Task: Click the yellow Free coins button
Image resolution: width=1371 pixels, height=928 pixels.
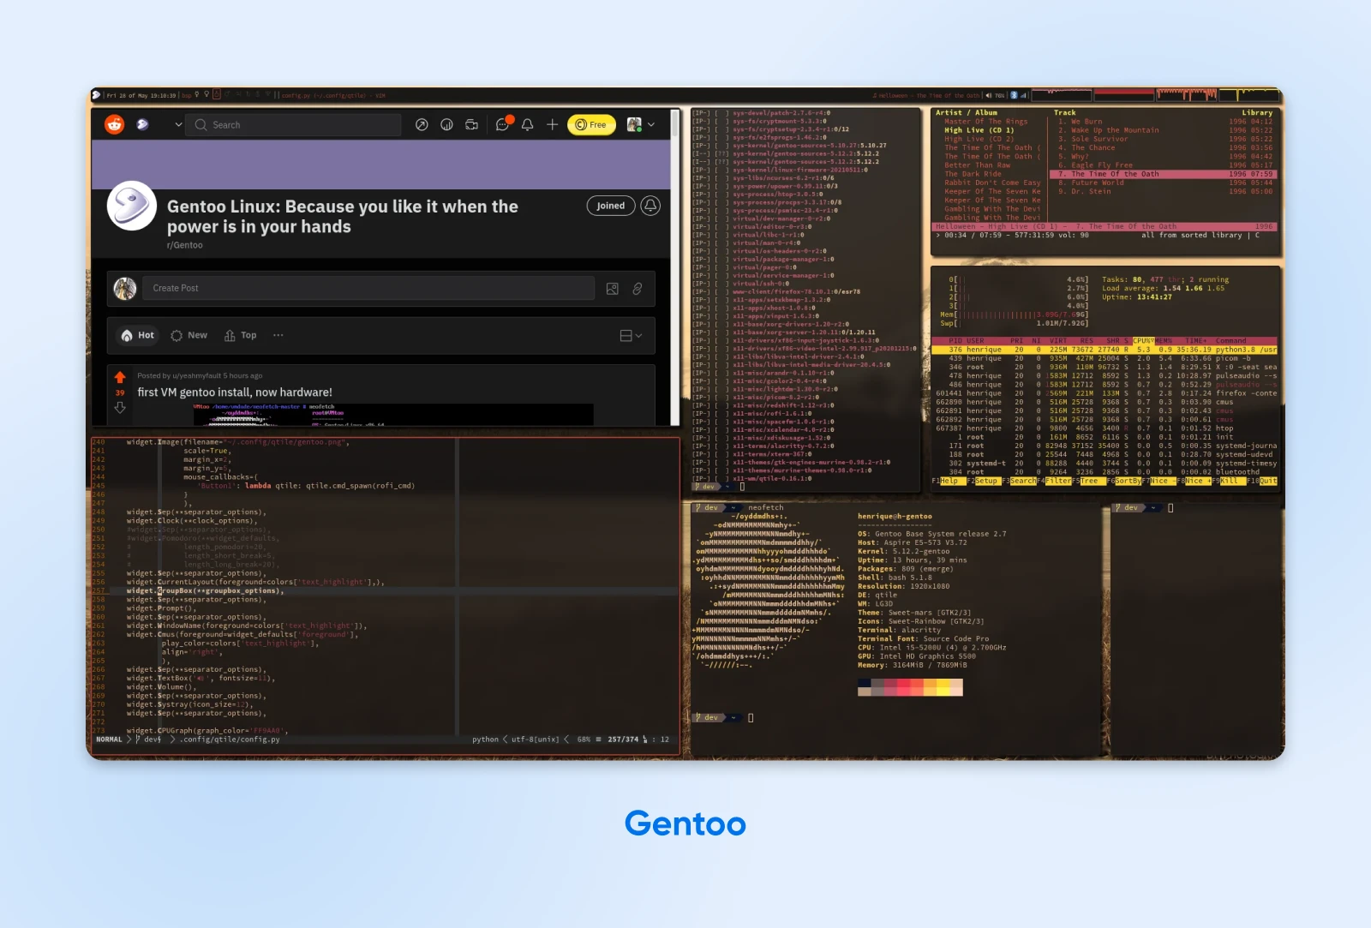Action: 591,124
